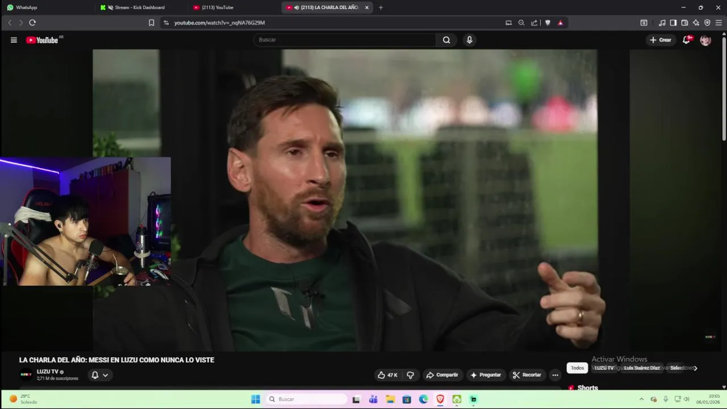Viewport: 727px width, 409px height.
Task: Open Brave browser taskbar icon
Action: click(440, 399)
